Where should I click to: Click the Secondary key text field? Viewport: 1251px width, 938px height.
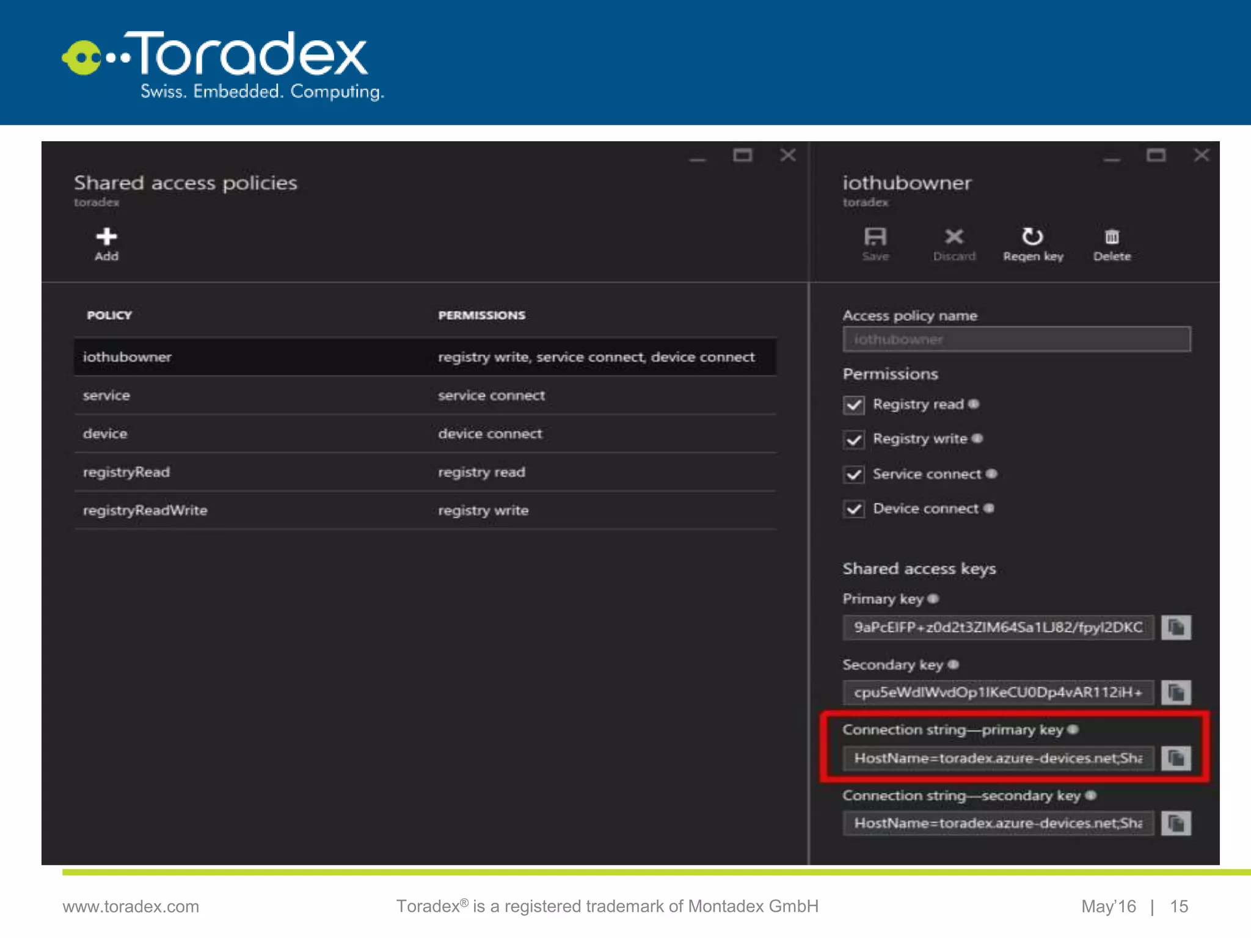(998, 693)
